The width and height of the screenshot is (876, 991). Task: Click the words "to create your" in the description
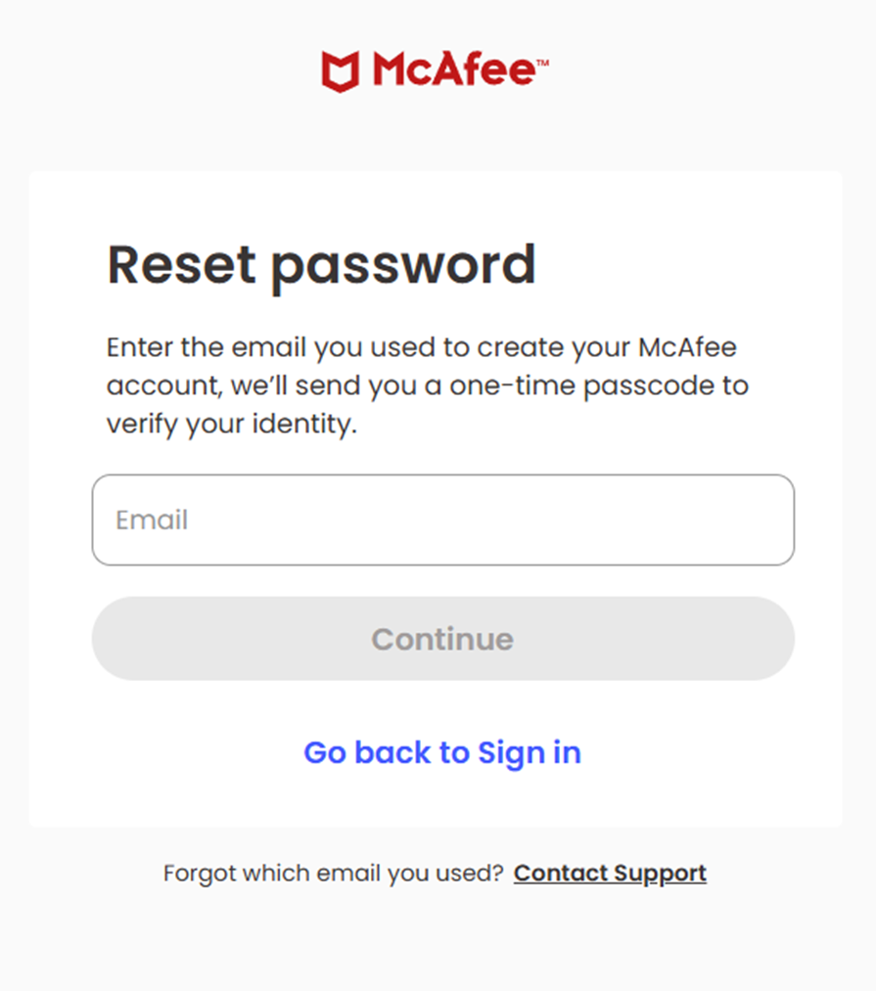pyautogui.click(x=536, y=348)
